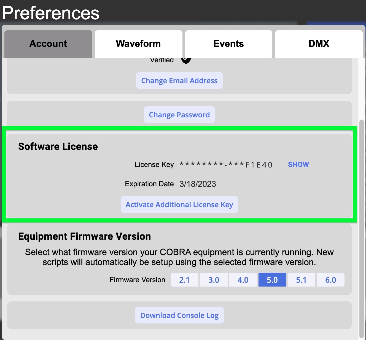The width and height of the screenshot is (366, 340).
Task: Click the Equipment Firmware Version heading
Action: tap(84, 236)
